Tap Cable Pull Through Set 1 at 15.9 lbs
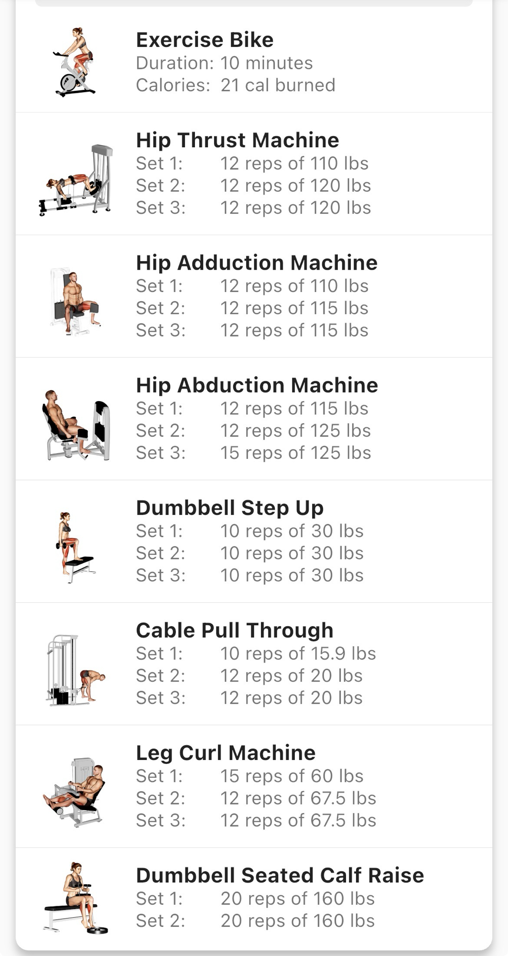Screen dimensions: 508x956 click(x=256, y=653)
